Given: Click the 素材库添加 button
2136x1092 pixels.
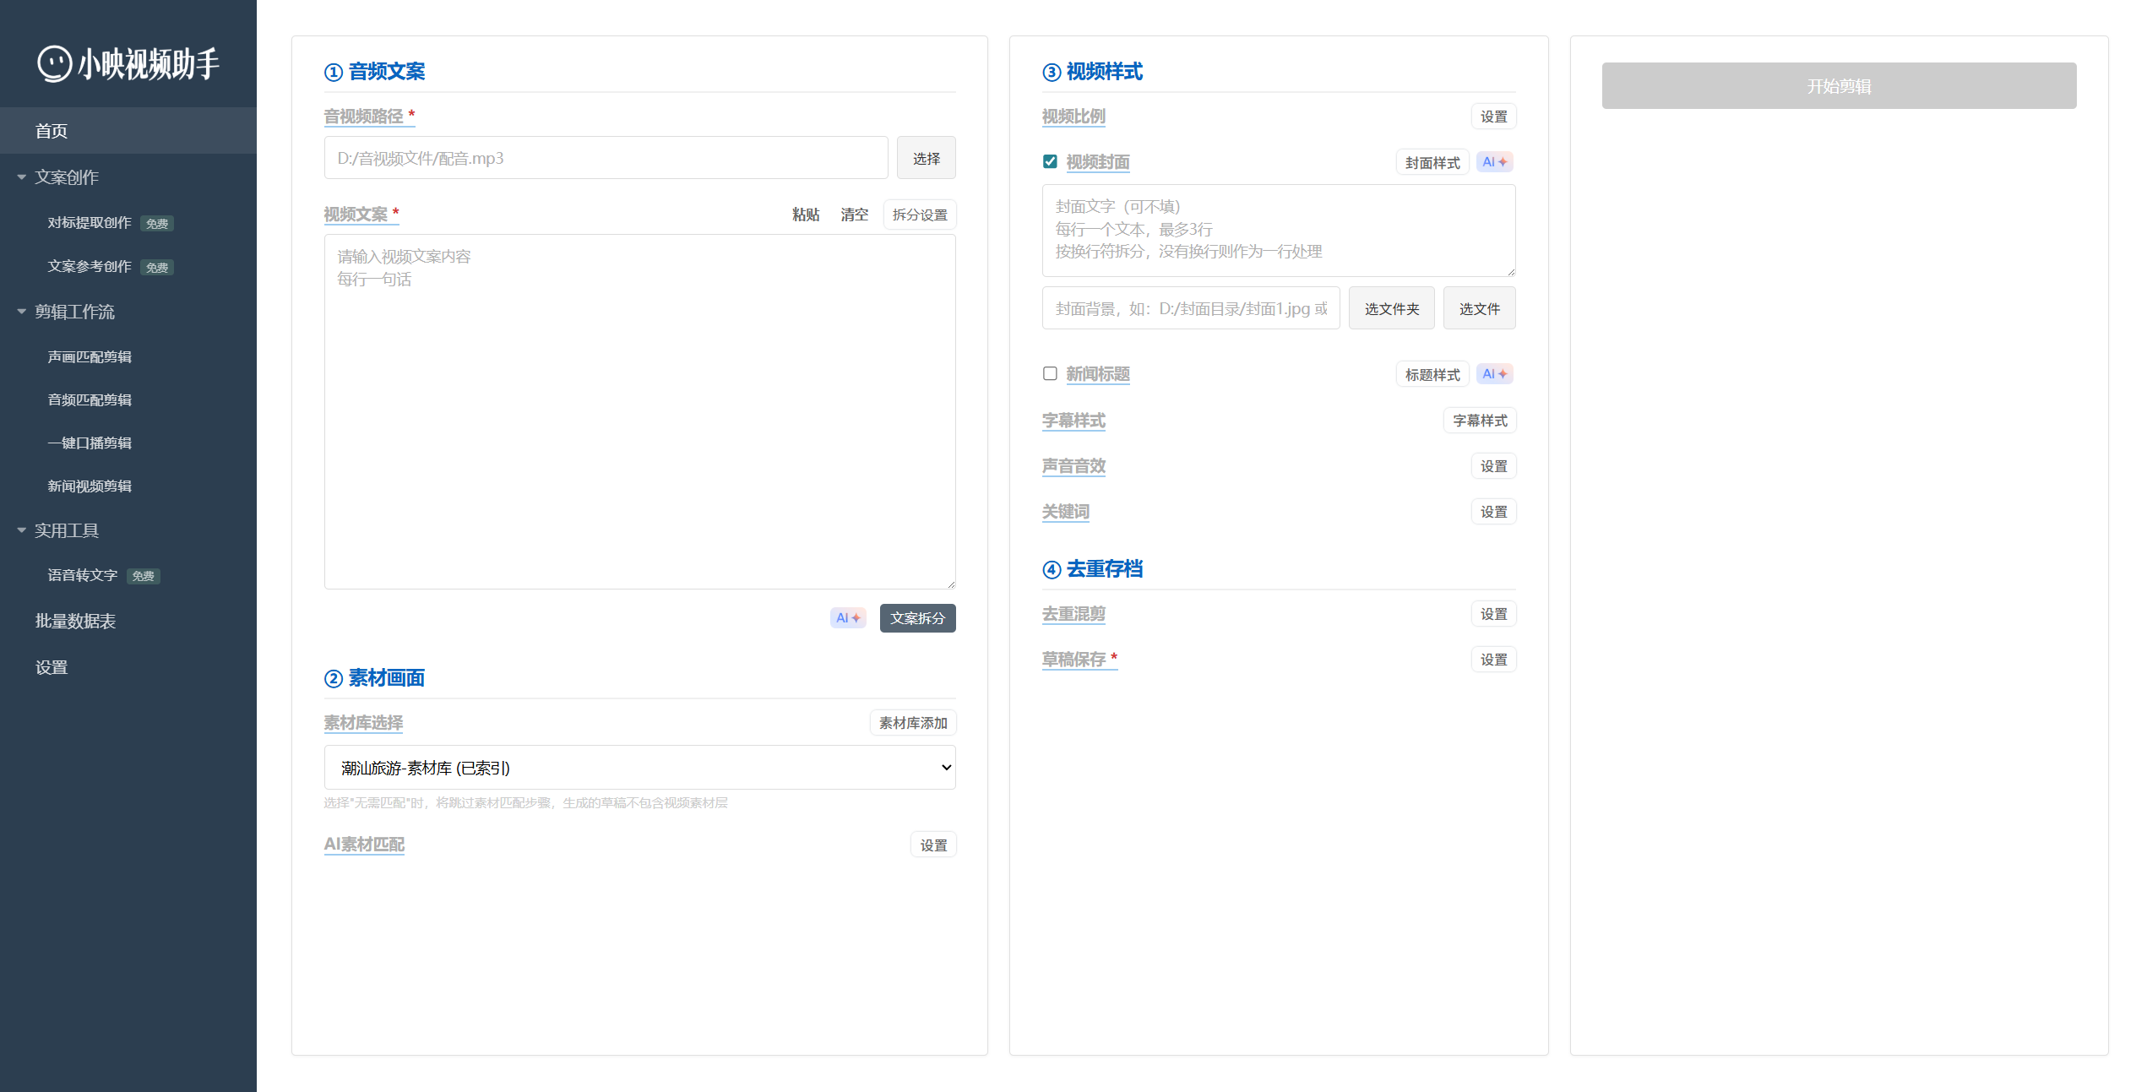Looking at the screenshot, I should [x=913, y=723].
